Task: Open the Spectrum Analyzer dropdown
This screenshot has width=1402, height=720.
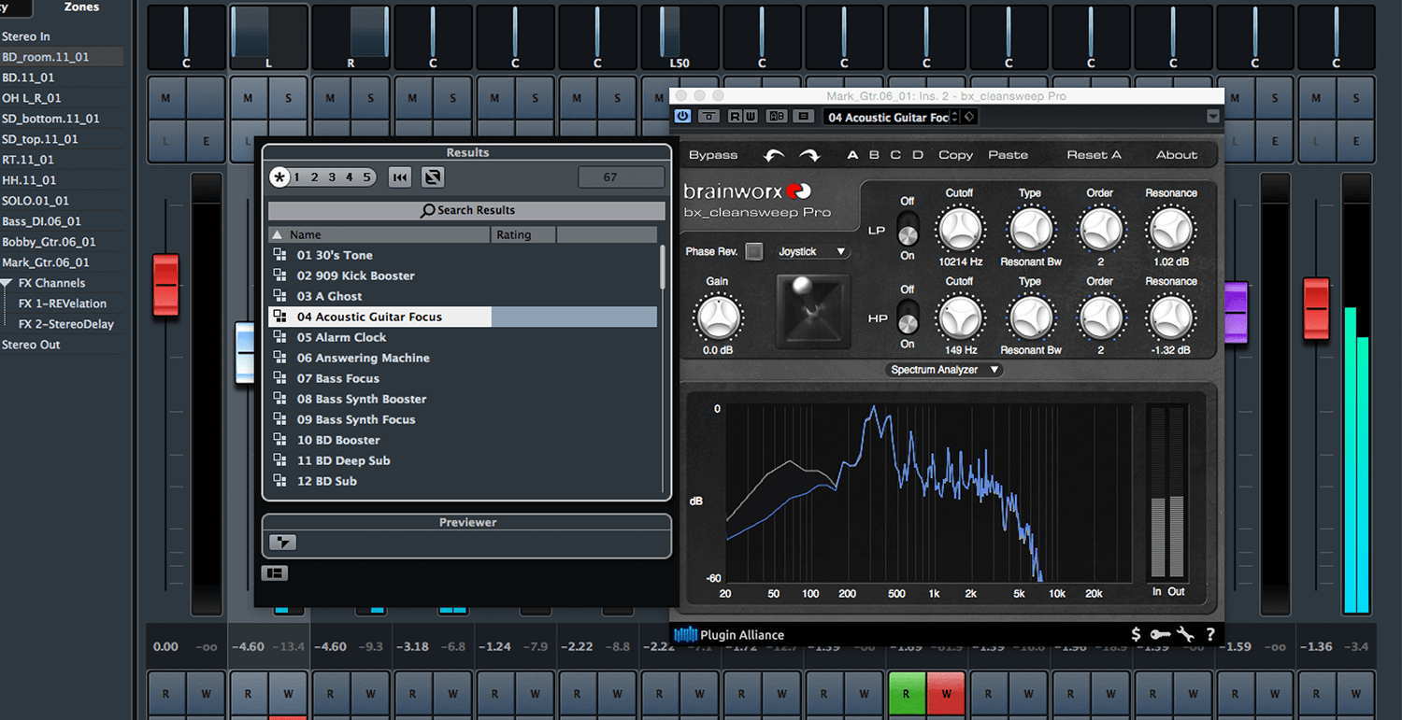Action: click(x=943, y=370)
